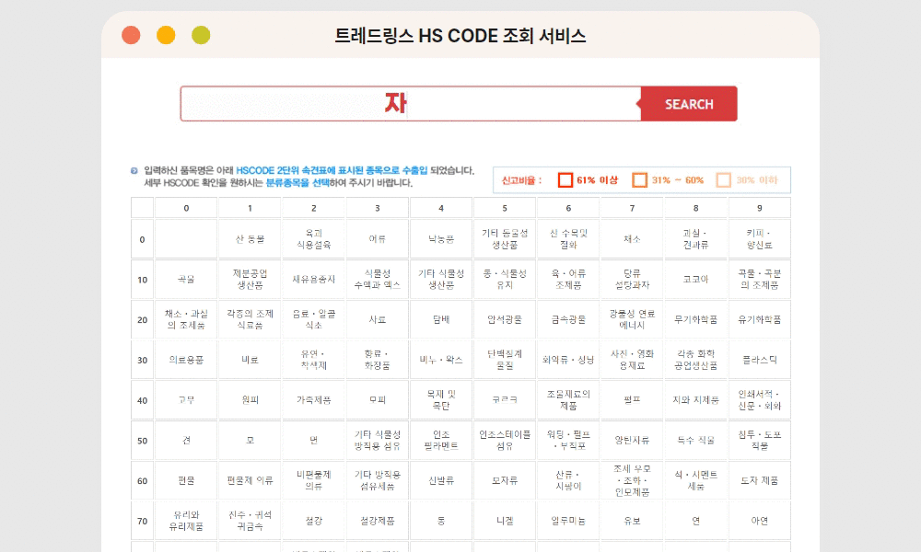This screenshot has height=552, width=921.
Task: Select the 아연 category cell
Action: [x=760, y=521]
